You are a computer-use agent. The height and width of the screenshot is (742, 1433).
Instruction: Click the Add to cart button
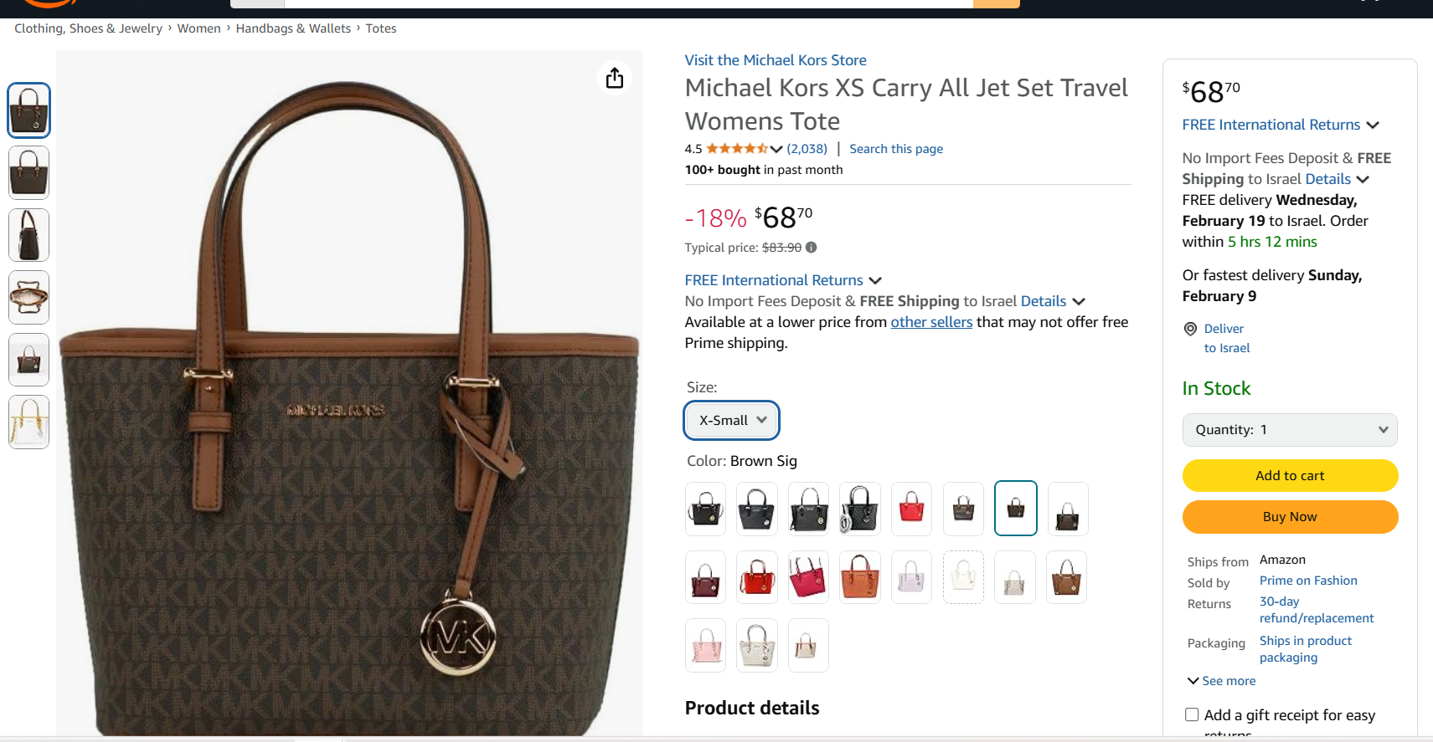(1290, 475)
